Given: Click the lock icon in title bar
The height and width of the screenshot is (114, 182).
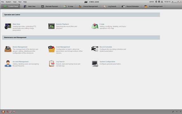Looking at the screenshot, I should click(x=172, y=2).
